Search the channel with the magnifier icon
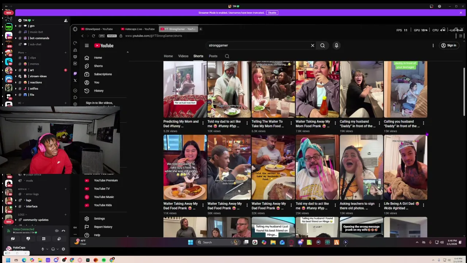The width and height of the screenshot is (467, 263). (227, 56)
